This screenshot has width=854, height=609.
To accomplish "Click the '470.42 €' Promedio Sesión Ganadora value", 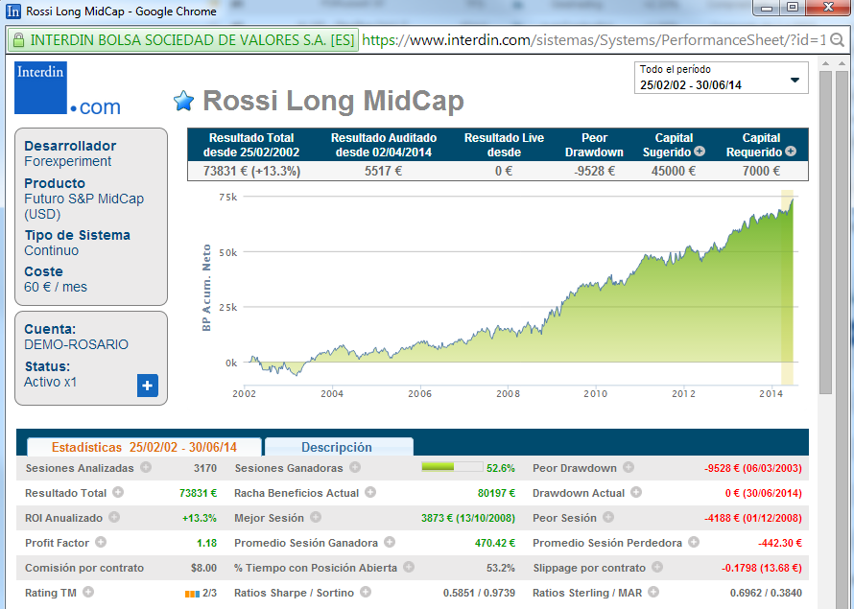I will tap(494, 543).
